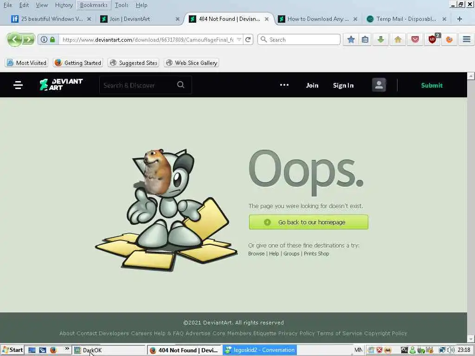475x356 pixels.
Task: Click page scrollbar up arrow
Action: 471,76
